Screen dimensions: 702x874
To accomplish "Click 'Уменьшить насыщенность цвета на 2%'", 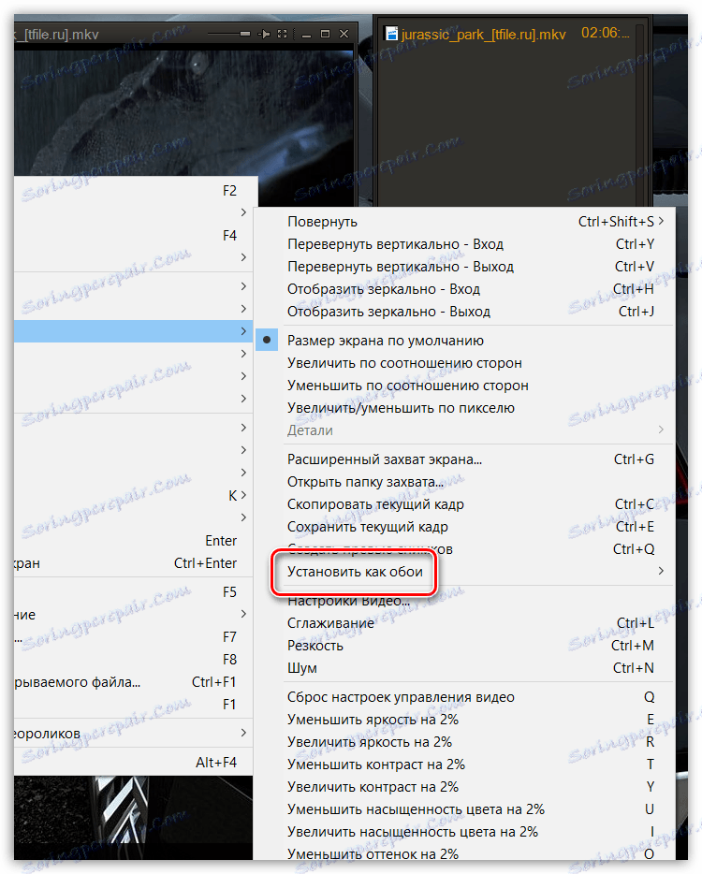I will (x=464, y=809).
